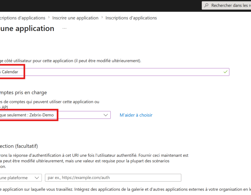Viewport: 251px width, 195px height.
Task: Click the search box 'Rechercher dans les'
Action: (226, 6)
